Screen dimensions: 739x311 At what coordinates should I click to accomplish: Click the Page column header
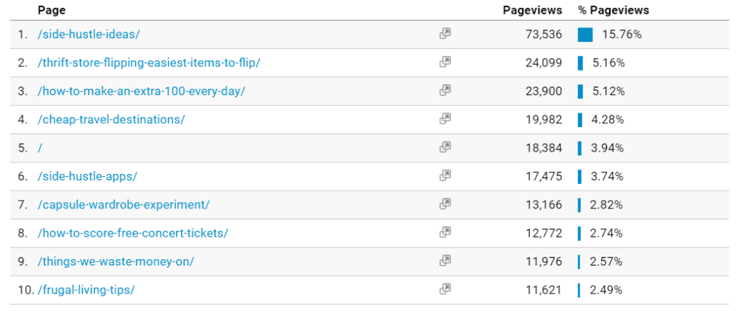[x=51, y=10]
